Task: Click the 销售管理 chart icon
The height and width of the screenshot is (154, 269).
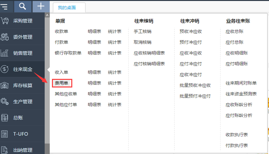Action: (x=4, y=53)
